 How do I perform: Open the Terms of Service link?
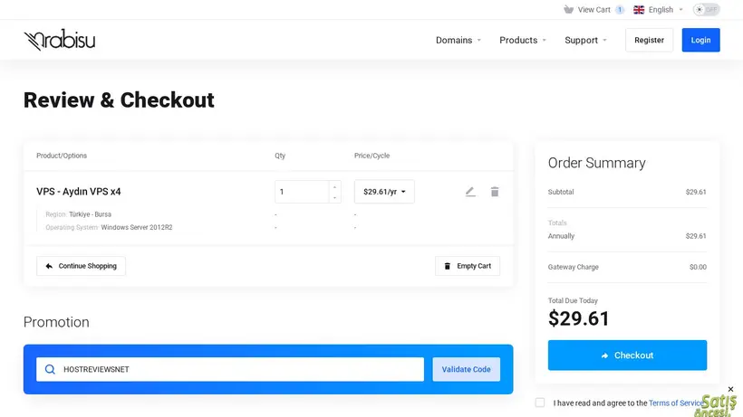coord(676,403)
